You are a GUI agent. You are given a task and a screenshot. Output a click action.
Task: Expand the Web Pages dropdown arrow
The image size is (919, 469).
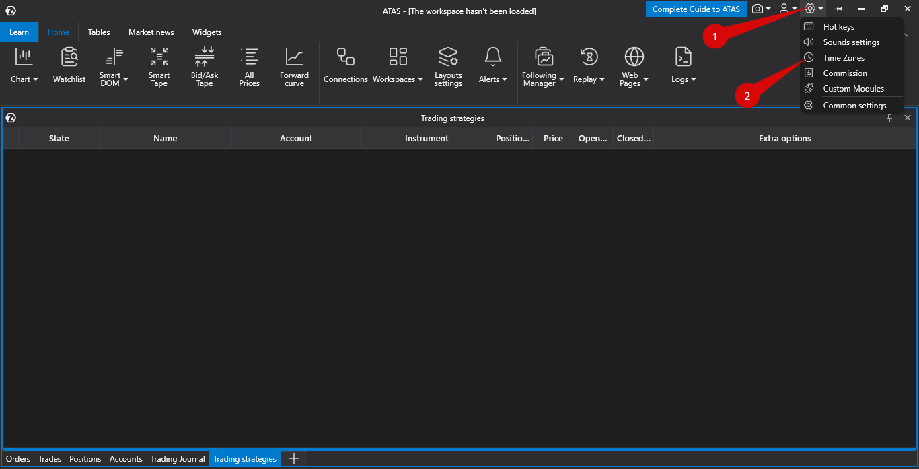[x=646, y=79]
